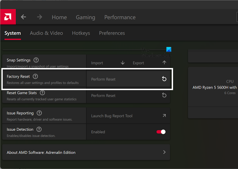
Task: Go forward using the right arrow
Action: click(x=39, y=17)
